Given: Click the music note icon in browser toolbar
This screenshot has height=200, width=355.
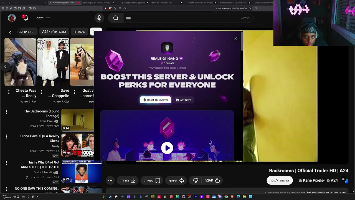Looking at the screenshot, I should tap(24, 8).
